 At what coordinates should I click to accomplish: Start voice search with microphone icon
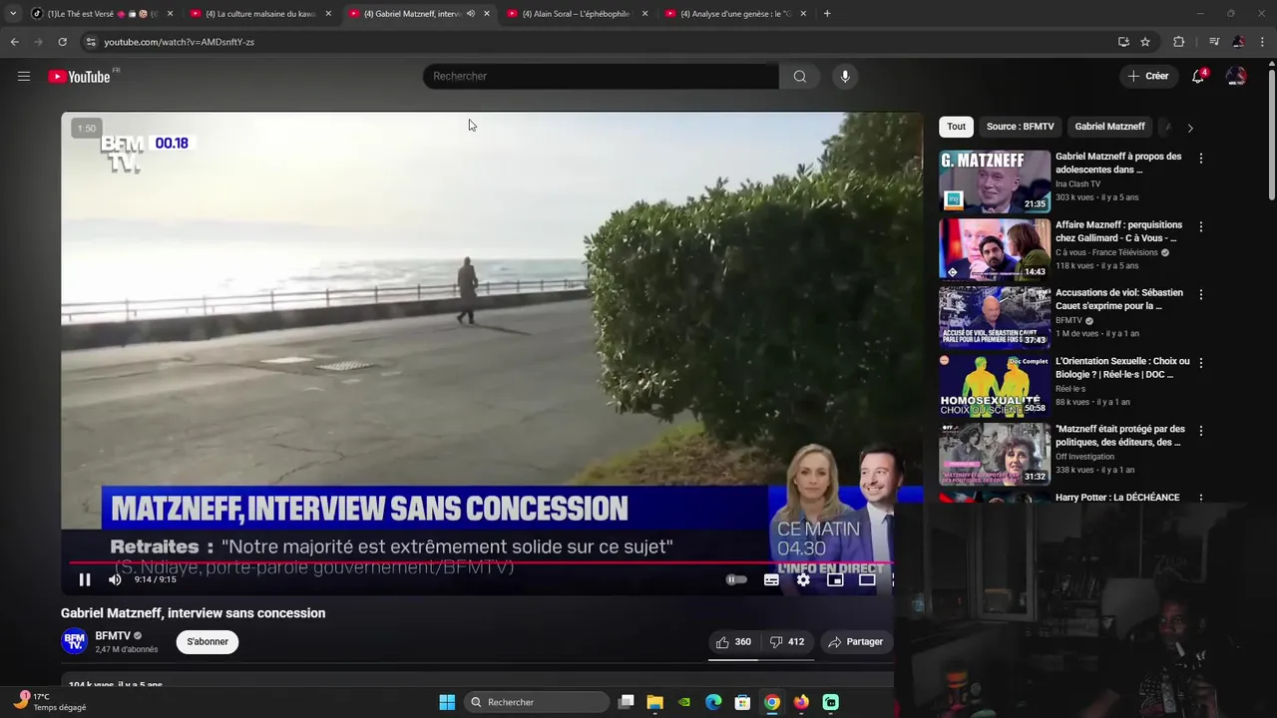[845, 76]
